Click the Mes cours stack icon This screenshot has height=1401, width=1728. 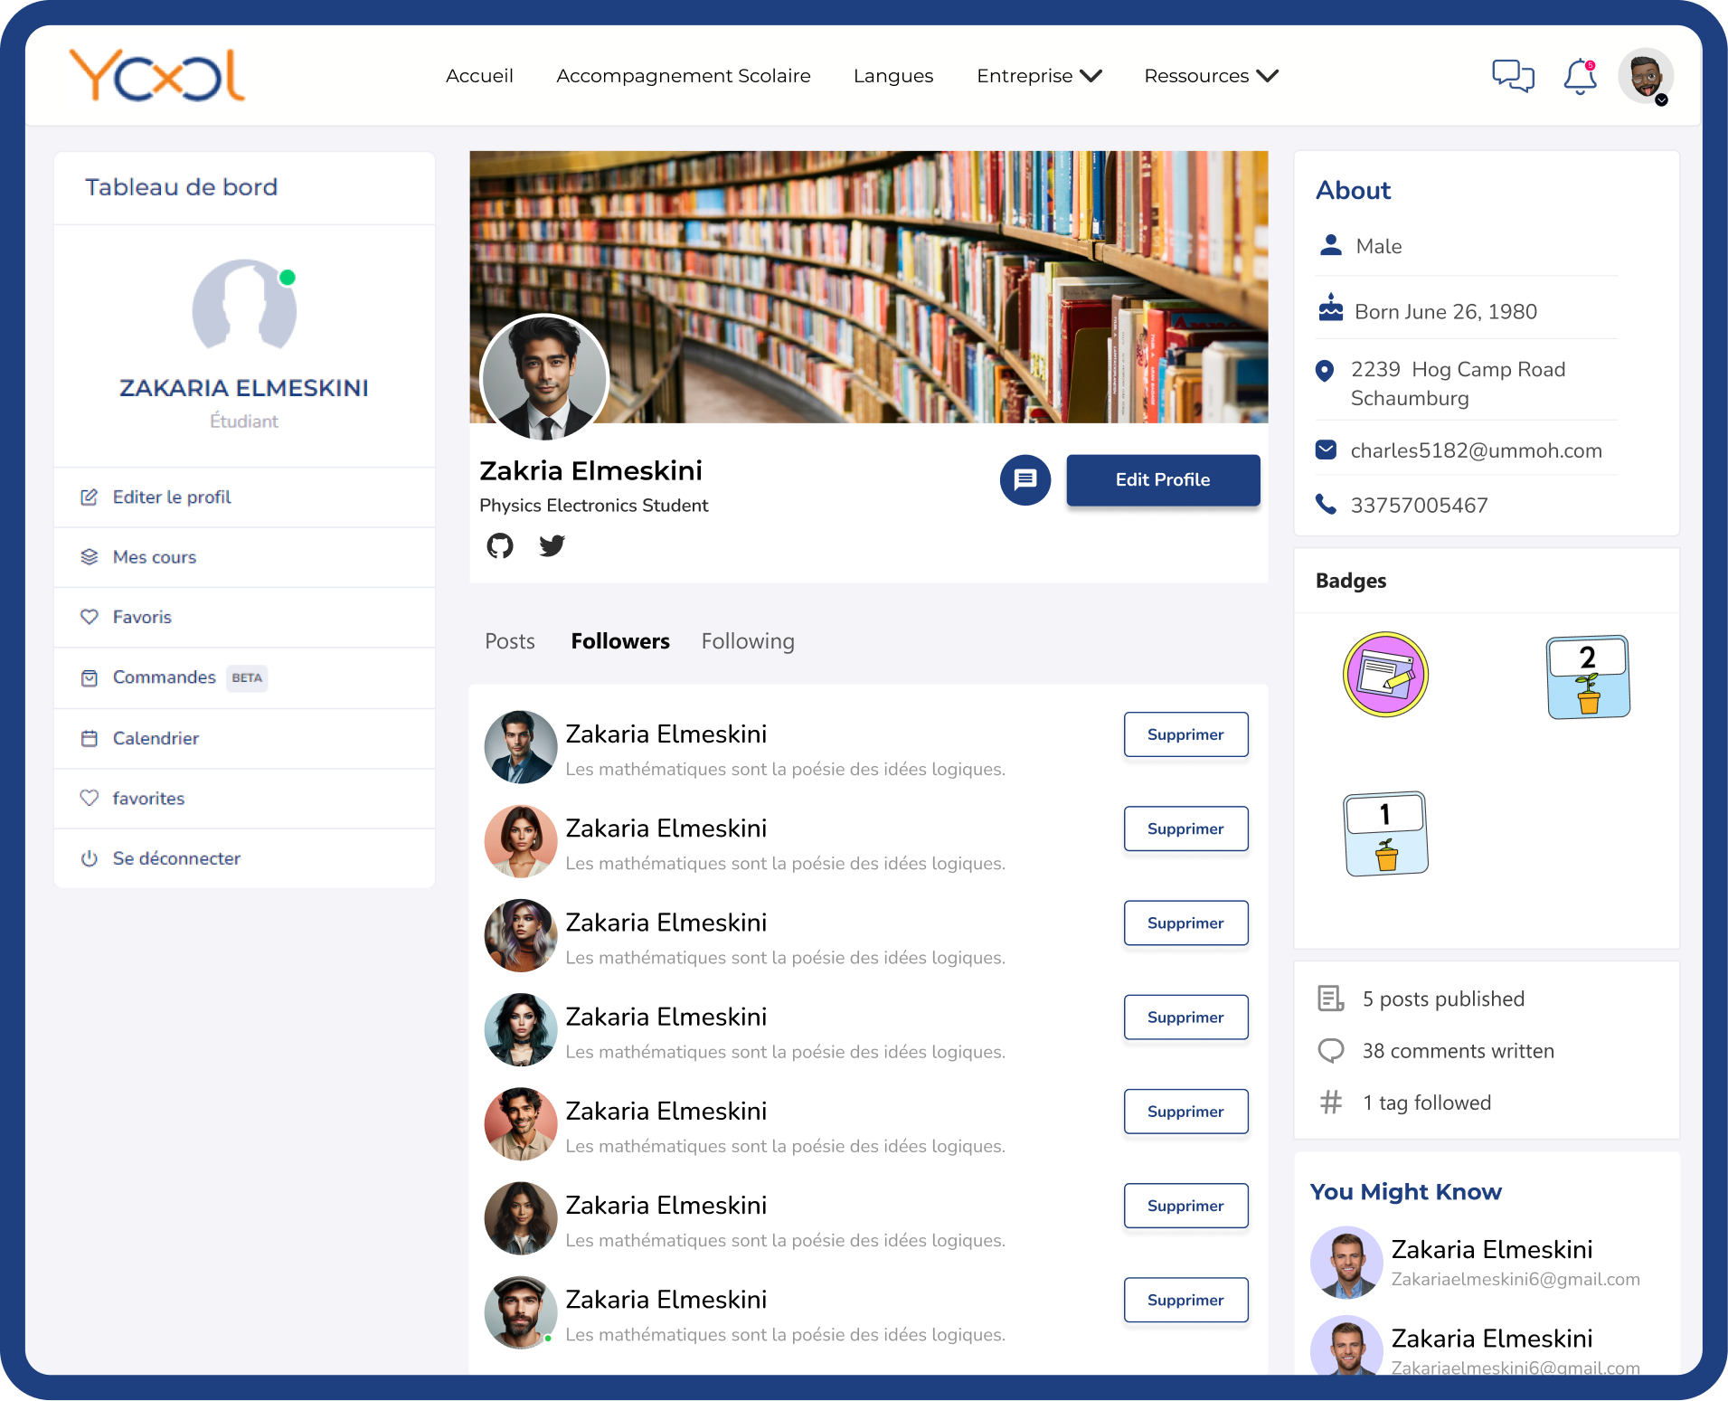90,556
